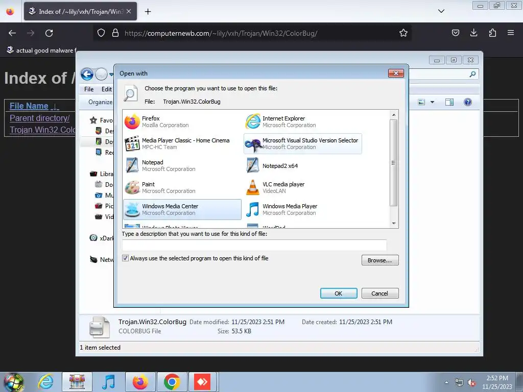Go back in Firefox
This screenshot has width=523, height=392.
[12, 33]
